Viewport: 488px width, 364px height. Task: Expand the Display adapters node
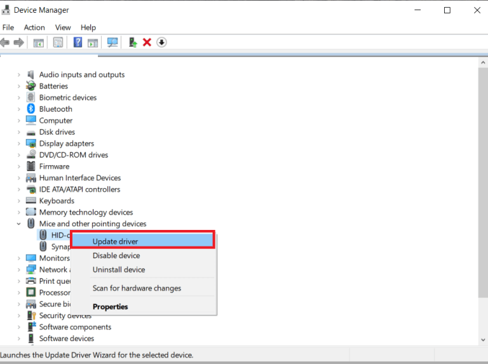[x=18, y=144]
